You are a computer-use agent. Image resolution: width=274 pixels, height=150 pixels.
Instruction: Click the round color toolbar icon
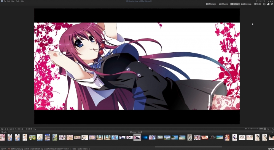tap(31, 129)
